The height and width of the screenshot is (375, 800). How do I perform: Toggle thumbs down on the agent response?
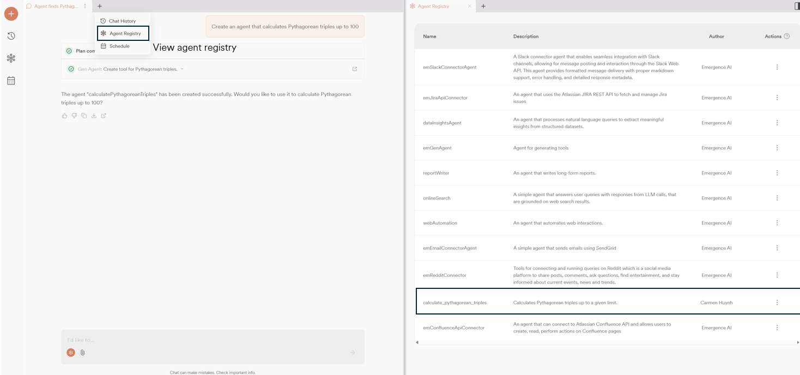coord(74,116)
